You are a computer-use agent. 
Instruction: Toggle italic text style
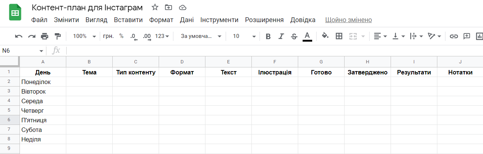coord(281,36)
